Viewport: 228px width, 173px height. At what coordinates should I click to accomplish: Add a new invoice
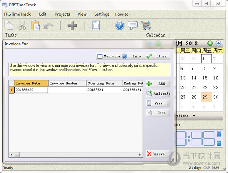pos(158,84)
